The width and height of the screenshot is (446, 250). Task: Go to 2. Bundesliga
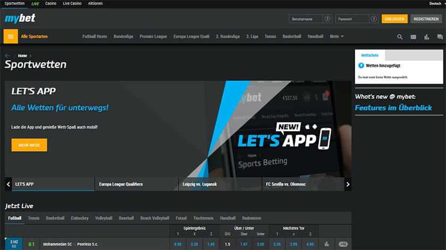click(228, 37)
